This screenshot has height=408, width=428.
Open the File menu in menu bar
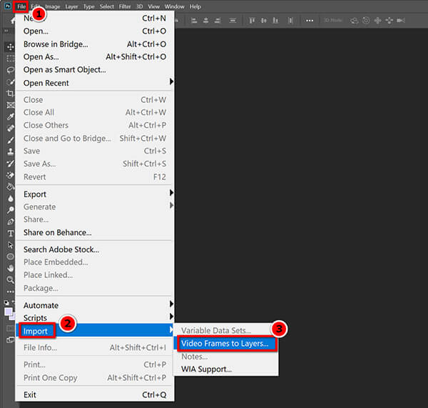(x=21, y=6)
